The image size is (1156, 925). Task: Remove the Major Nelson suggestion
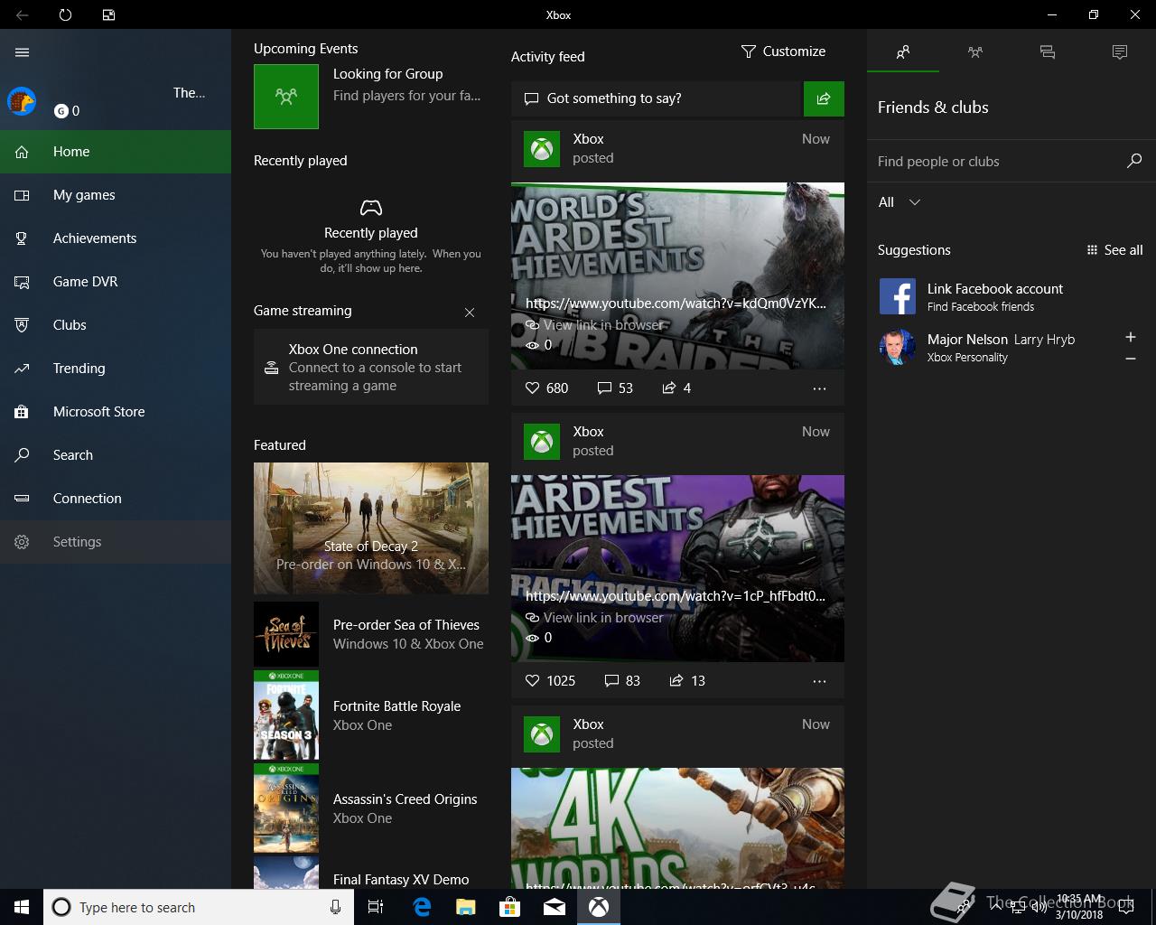coord(1131,359)
